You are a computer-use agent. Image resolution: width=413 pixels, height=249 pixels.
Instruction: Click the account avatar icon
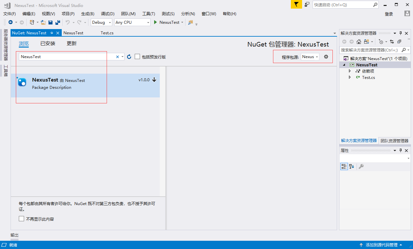pyautogui.click(x=407, y=14)
